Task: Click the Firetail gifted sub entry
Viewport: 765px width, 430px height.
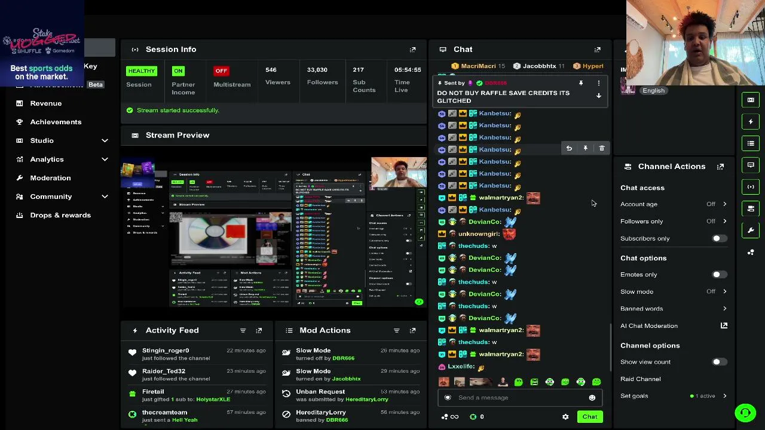Action: coord(197,395)
